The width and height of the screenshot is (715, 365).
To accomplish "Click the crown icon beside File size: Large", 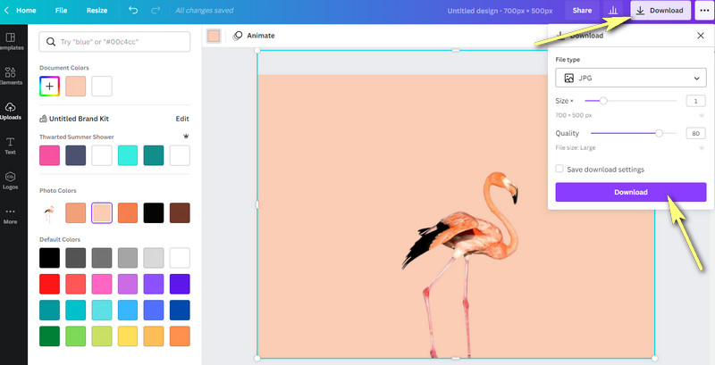I will click(x=702, y=147).
